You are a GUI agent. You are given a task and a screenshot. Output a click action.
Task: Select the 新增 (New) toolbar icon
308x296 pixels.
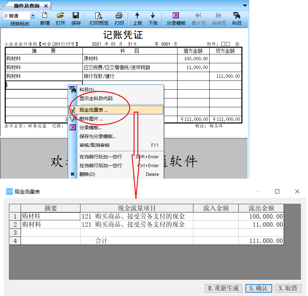(x=45, y=17)
